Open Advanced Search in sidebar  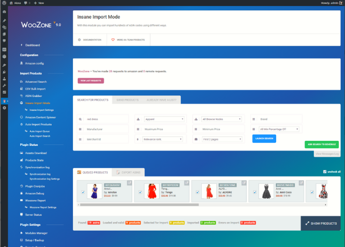click(x=35, y=82)
